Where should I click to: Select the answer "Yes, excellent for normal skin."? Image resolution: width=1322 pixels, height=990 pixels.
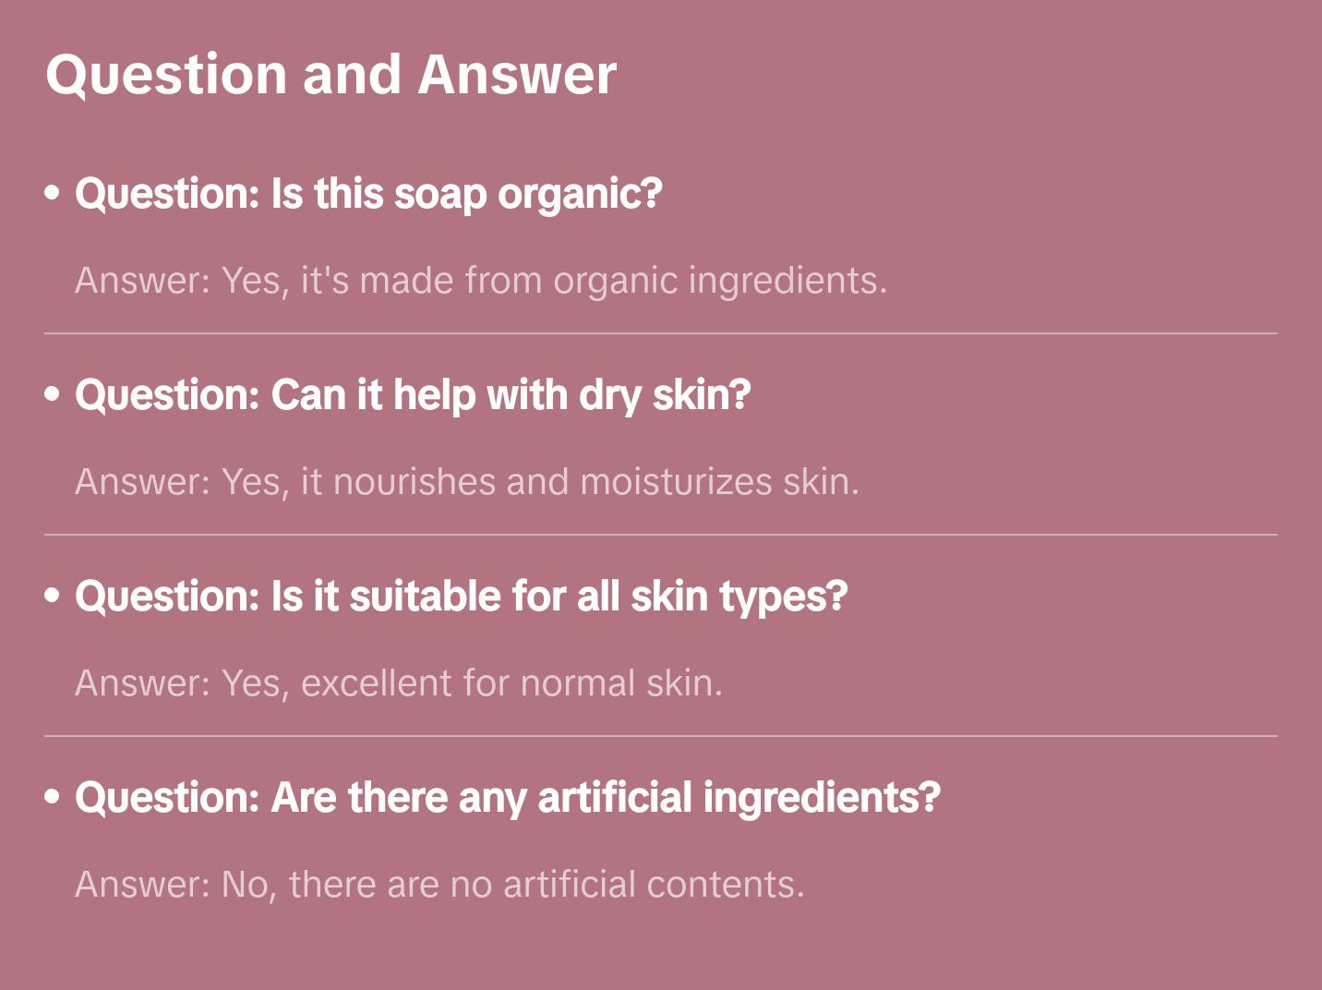pos(399,683)
